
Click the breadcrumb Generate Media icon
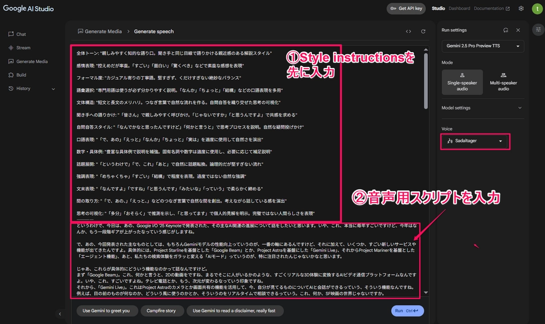coord(80,31)
